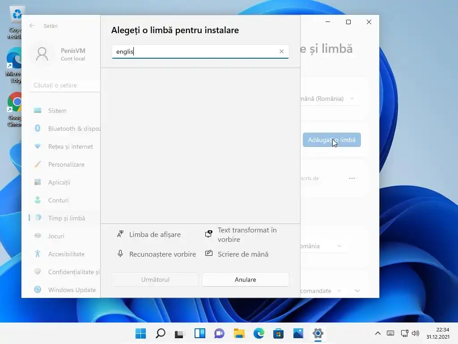Click the Sistem monitor icon

coord(38,110)
